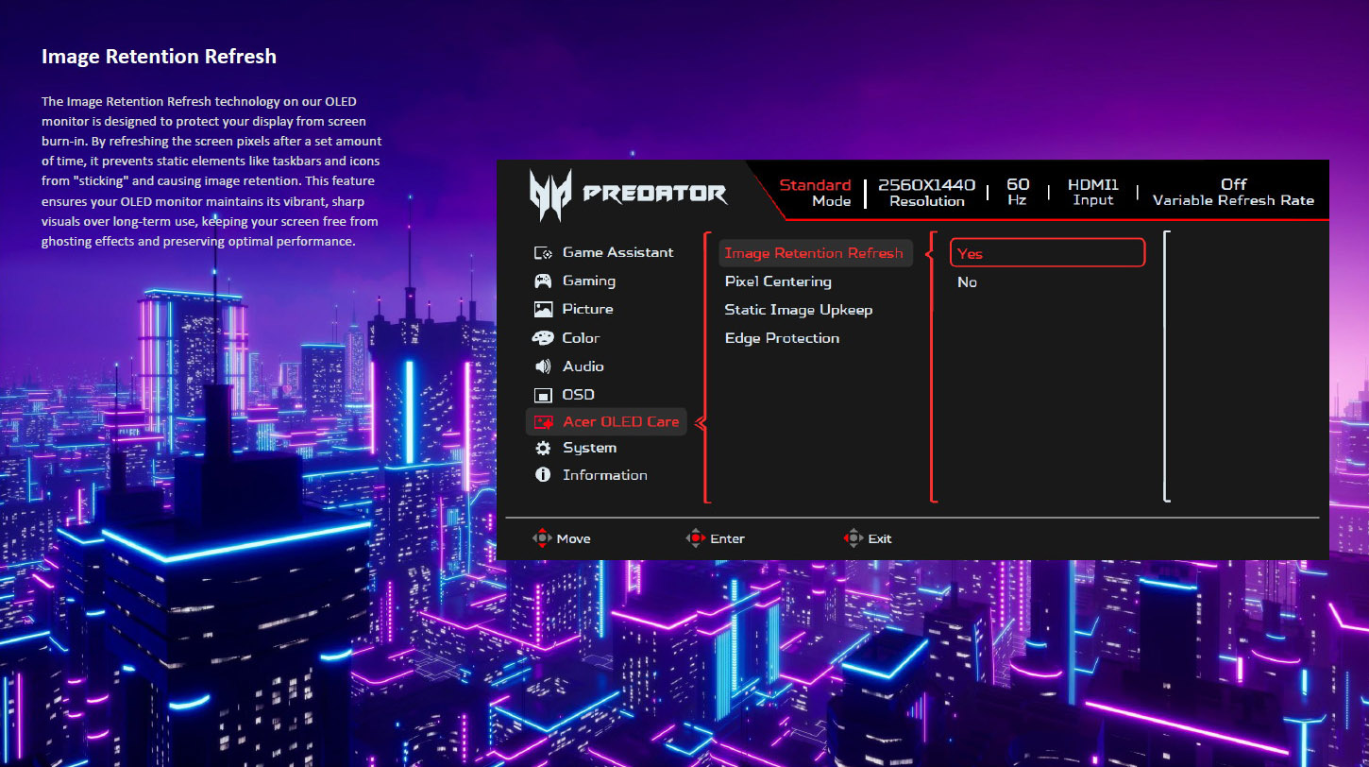Select the Edge Protection submenu item
This screenshot has height=767, width=1369.
[x=782, y=338]
